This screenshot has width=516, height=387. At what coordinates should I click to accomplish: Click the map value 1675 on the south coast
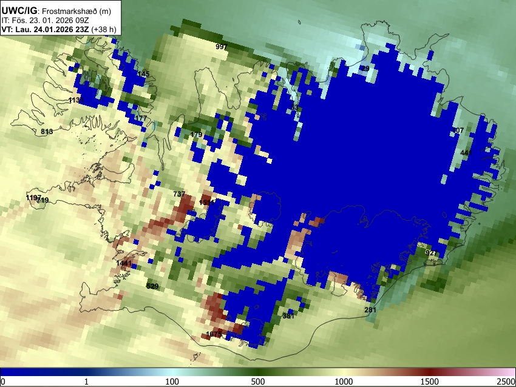point(214,334)
